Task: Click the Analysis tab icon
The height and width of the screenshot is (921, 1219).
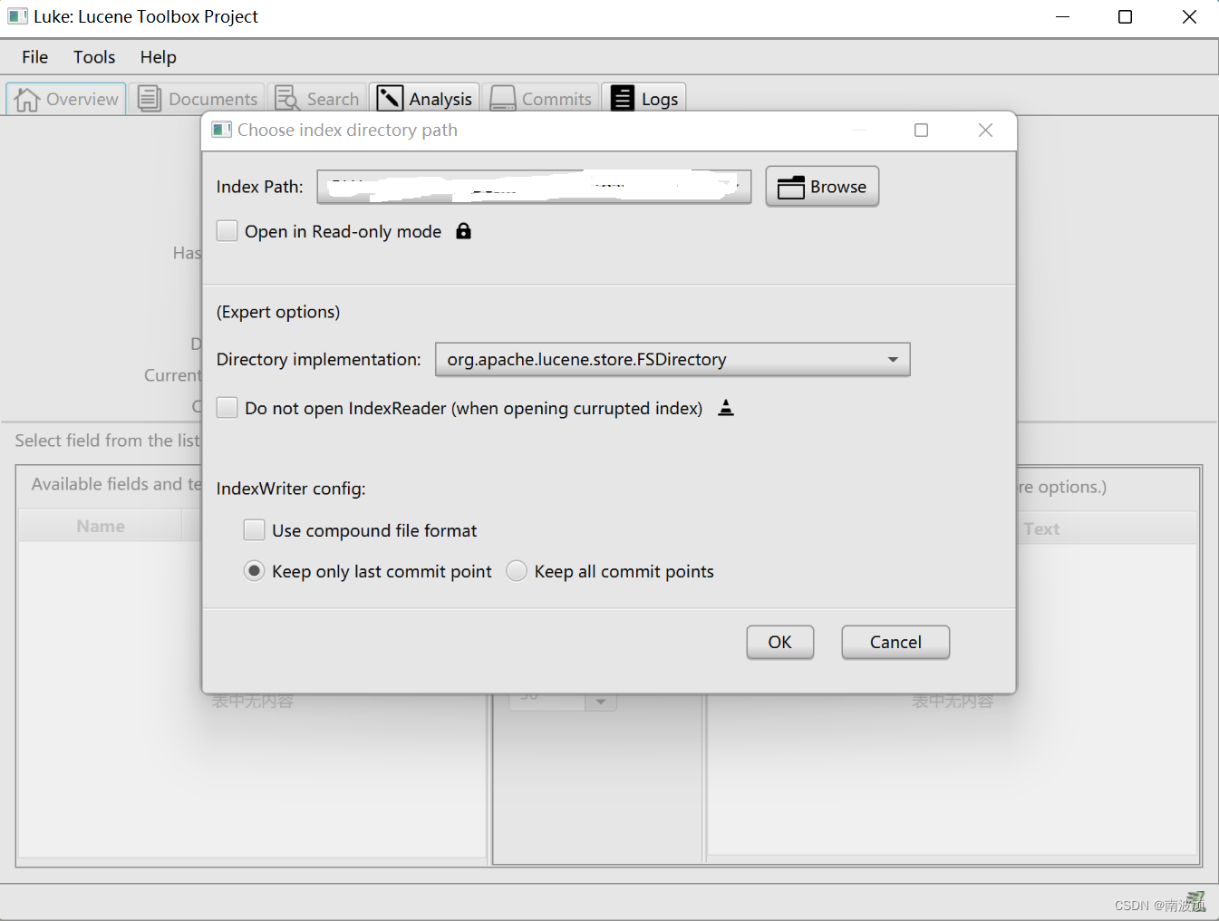Action: coord(390,99)
